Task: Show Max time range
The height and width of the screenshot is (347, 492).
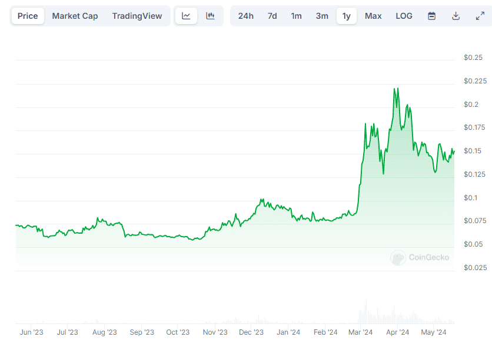Action: click(x=373, y=16)
